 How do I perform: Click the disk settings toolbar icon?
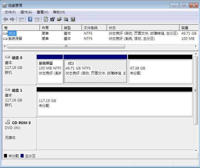pyautogui.click(x=73, y=19)
